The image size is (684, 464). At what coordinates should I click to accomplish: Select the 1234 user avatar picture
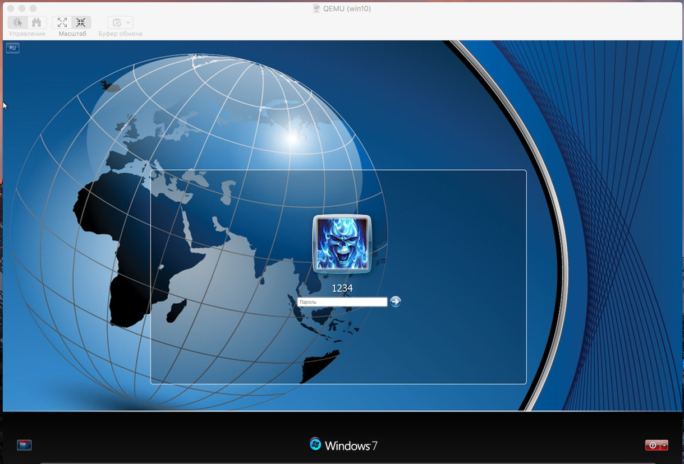coord(342,244)
